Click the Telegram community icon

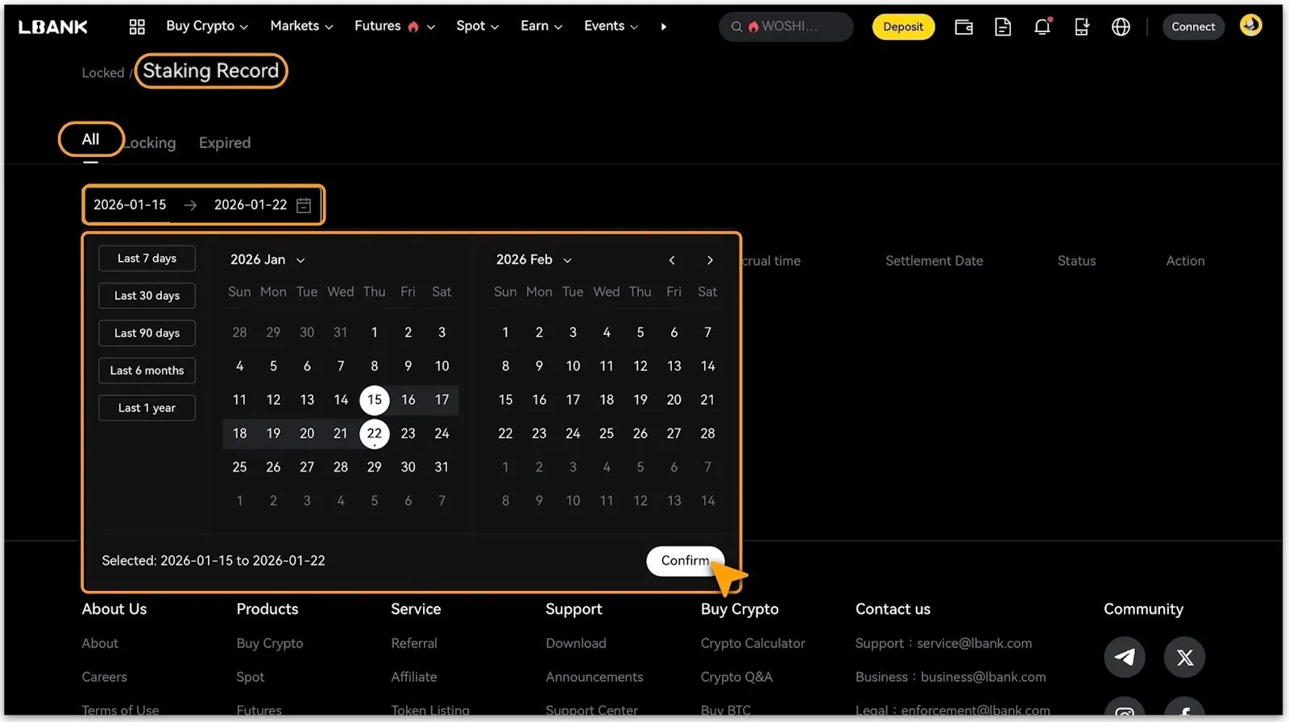(1124, 657)
